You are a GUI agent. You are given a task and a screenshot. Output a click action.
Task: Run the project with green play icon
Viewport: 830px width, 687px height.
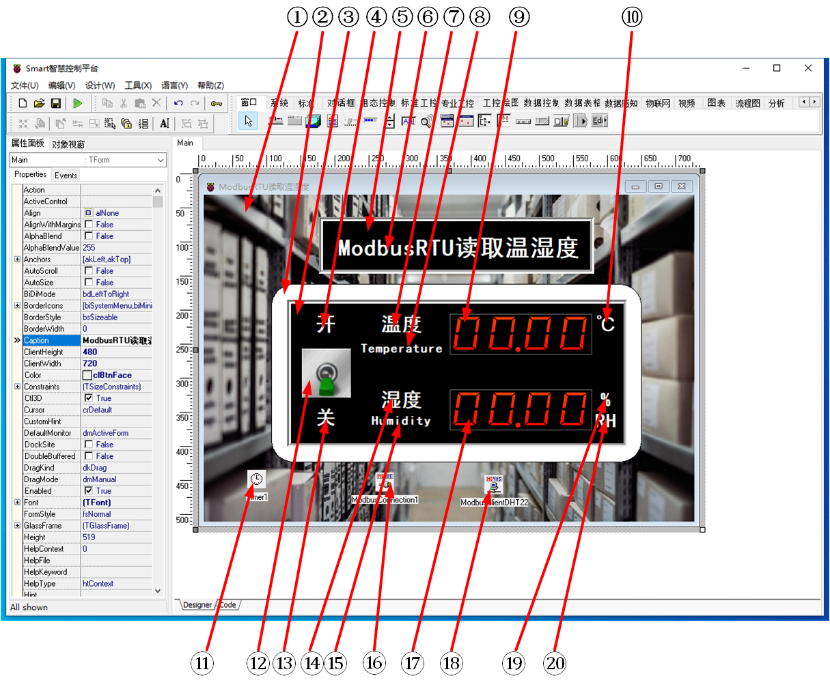coord(78,103)
